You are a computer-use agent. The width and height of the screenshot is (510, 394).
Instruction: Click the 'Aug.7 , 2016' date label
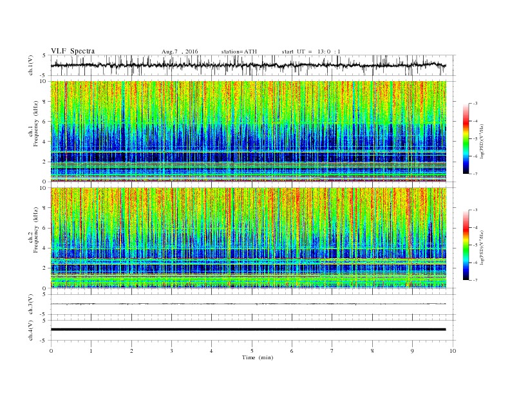pyautogui.click(x=180, y=52)
